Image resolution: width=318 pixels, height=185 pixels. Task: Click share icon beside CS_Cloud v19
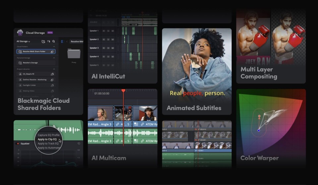pyautogui.click(x=52, y=74)
